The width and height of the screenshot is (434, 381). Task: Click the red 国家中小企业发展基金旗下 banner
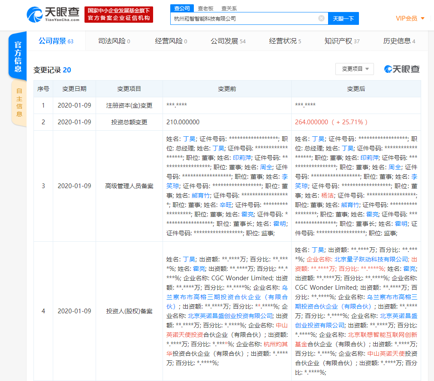(119, 15)
